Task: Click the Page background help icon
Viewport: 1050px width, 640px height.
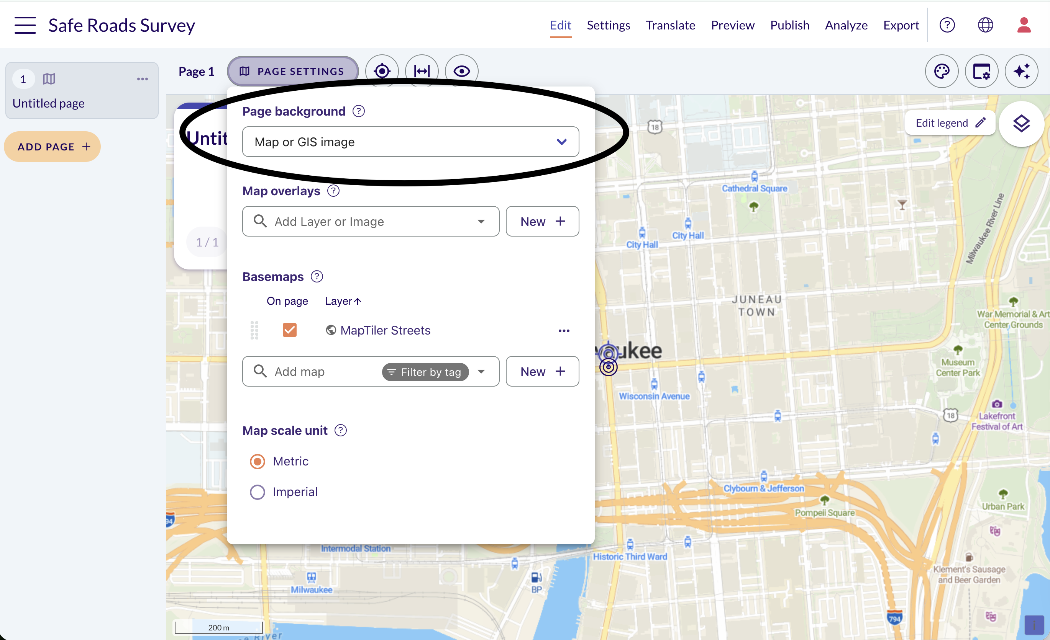Action: pyautogui.click(x=358, y=111)
